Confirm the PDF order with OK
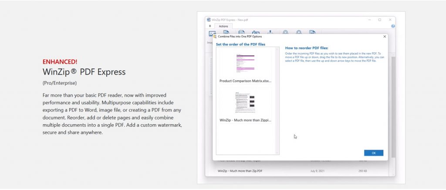This screenshot has height=190, width=446. click(x=373, y=153)
